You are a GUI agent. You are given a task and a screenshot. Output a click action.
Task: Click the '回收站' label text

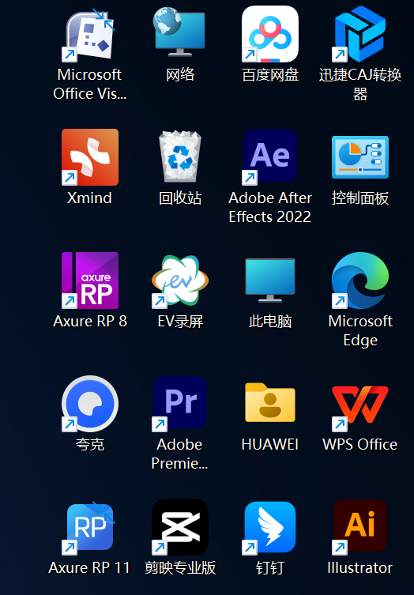pos(180,198)
